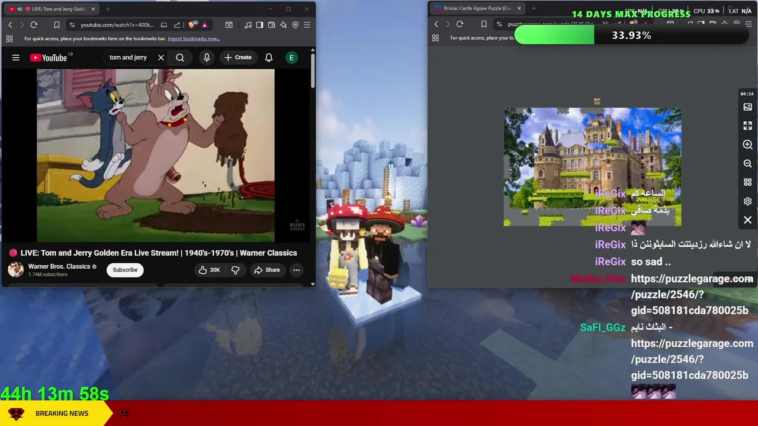Screen dimensions: 758x426
Task: Click the '1.74M subscribers' text
Action: 48,275
